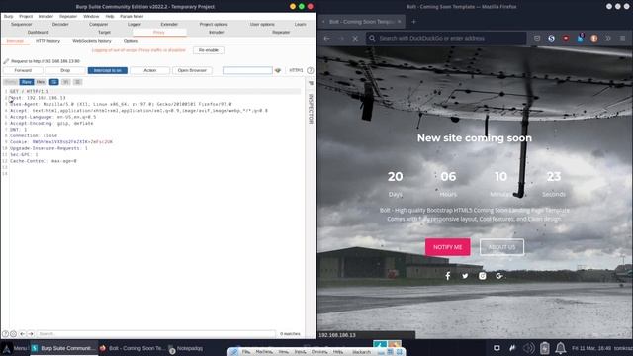The height and width of the screenshot is (356, 633).
Task: Open the Proxy Options sub-tab
Action: 131,41
